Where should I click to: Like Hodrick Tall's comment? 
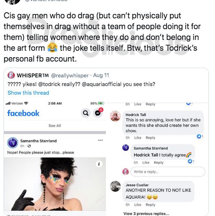tap(138, 138)
